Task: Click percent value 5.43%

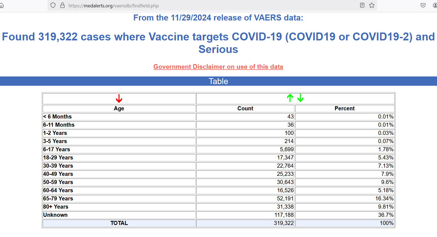Action: [386, 158]
